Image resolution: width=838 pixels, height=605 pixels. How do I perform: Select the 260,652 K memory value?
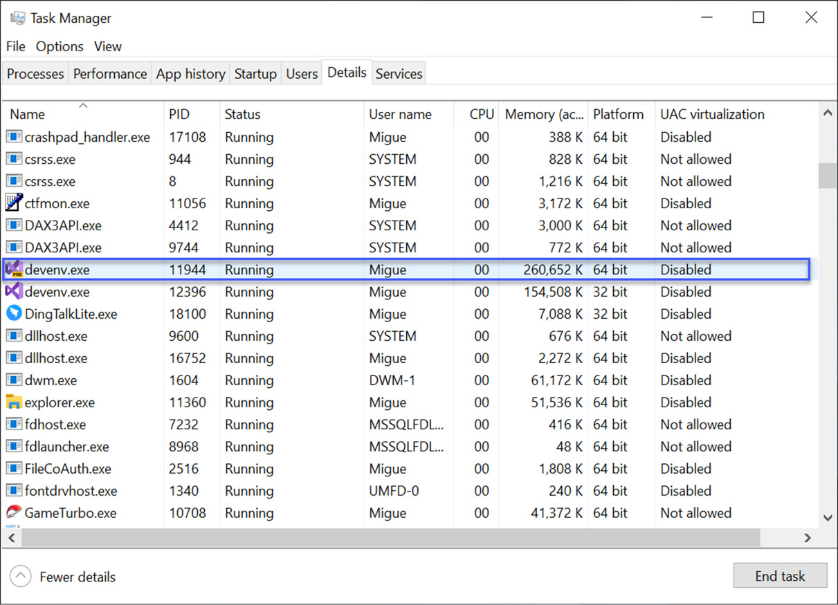[x=553, y=270]
